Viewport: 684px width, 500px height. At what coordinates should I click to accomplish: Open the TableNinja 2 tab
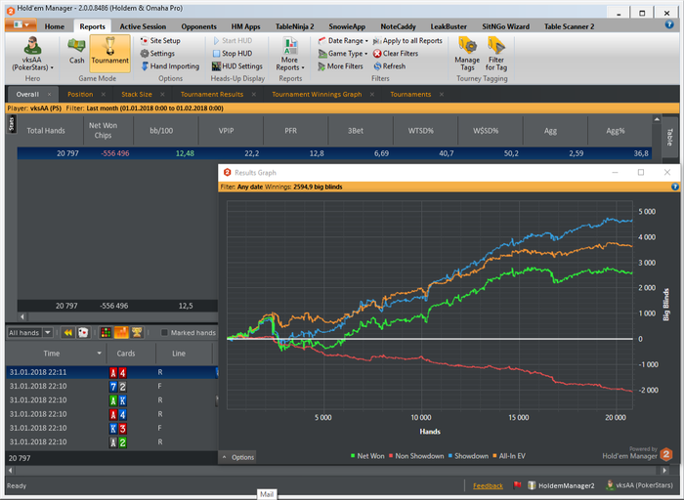(294, 26)
